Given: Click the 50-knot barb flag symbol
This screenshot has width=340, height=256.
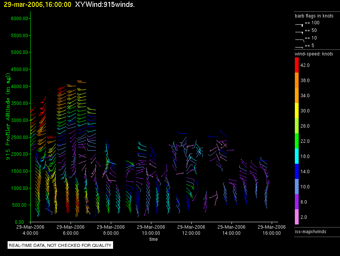Looking at the screenshot, I should click(x=299, y=32).
